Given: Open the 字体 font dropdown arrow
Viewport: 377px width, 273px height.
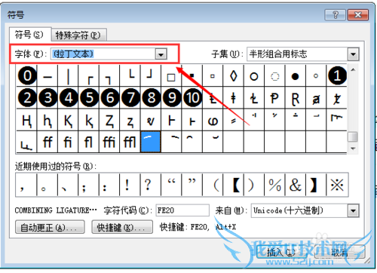Looking at the screenshot, I should (x=161, y=54).
